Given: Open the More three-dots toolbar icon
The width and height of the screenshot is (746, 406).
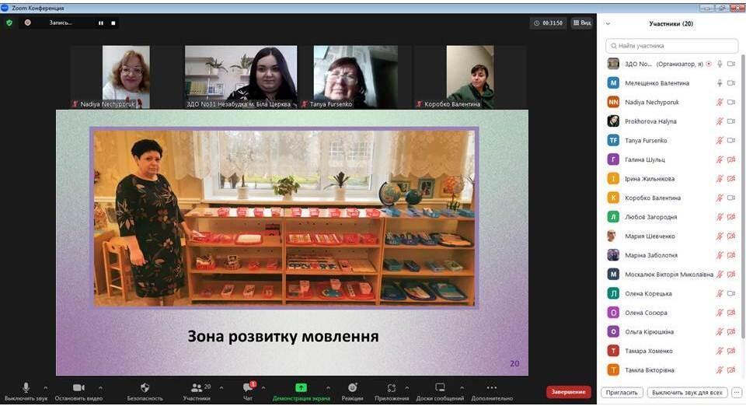Looking at the screenshot, I should click(492, 387).
